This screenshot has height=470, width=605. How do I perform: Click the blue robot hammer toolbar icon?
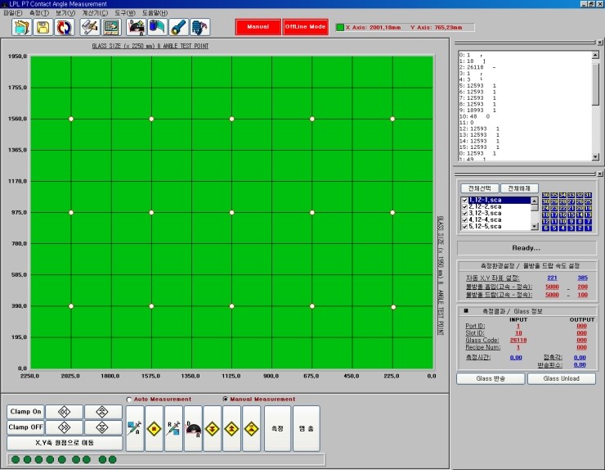[x=199, y=27]
